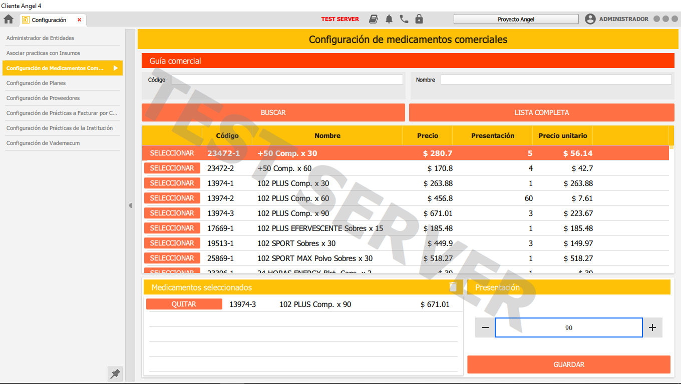Collapse the sidebar using the left arrow handle
The height and width of the screenshot is (384, 681).
pos(130,205)
